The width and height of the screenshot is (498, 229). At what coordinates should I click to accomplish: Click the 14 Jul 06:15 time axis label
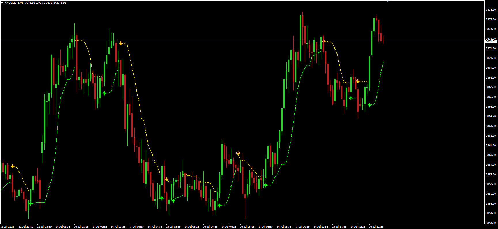click(192, 227)
